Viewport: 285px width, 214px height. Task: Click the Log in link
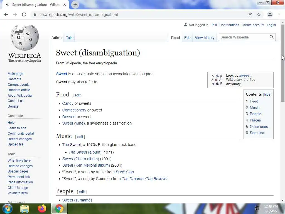click(x=271, y=25)
